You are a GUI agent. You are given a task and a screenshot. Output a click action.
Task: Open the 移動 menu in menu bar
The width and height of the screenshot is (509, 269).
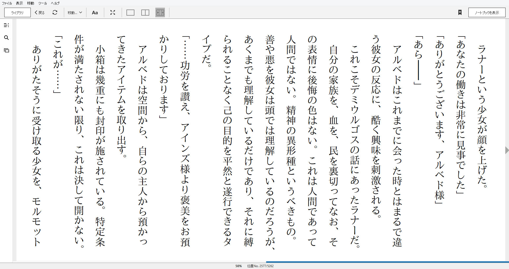coord(31,3)
